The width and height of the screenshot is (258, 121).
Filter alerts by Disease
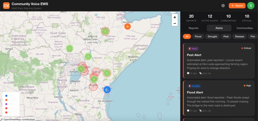click(x=239, y=36)
